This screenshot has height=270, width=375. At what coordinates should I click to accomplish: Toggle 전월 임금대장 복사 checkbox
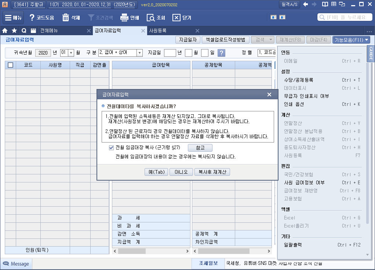(x=111, y=148)
